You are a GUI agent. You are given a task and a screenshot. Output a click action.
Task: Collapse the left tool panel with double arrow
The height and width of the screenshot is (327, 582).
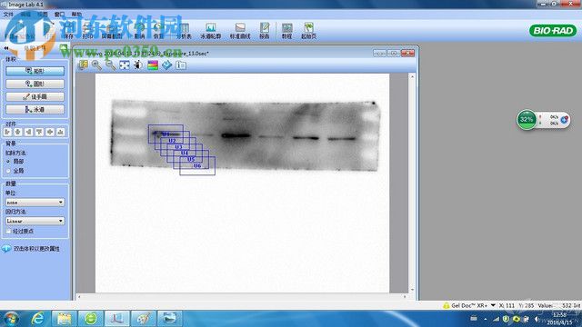pos(6,48)
